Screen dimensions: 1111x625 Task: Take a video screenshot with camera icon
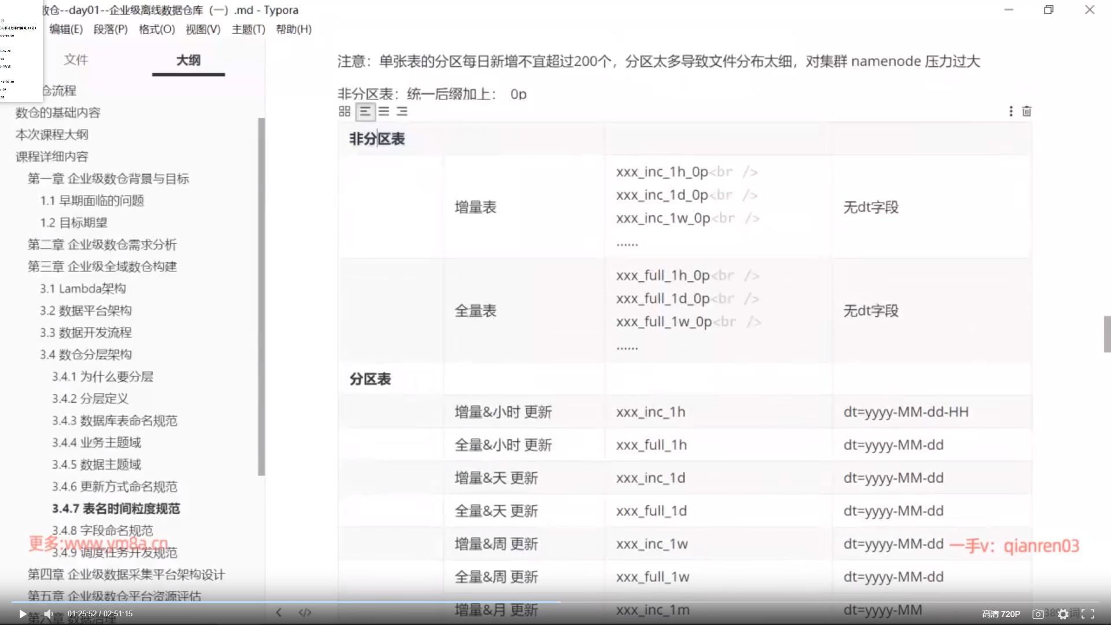1038,614
